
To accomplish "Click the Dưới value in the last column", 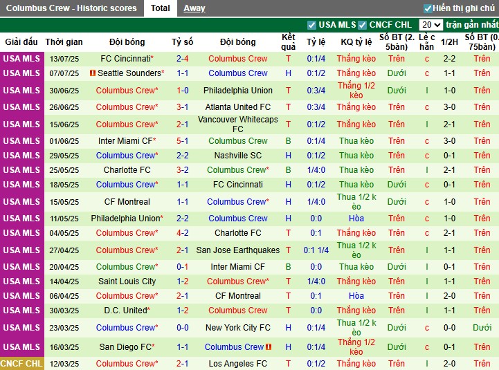I will coord(482,327).
